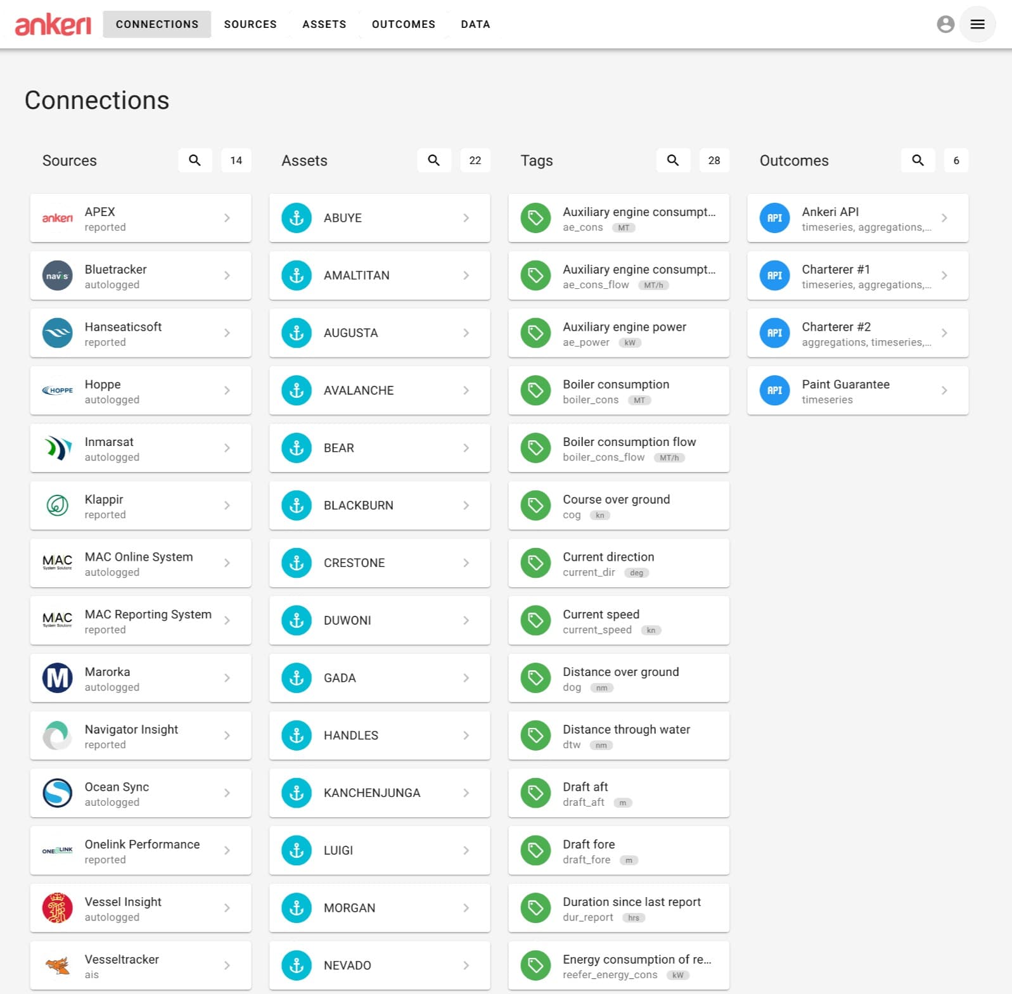Click the Klappir source logo
Viewport: 1012px width, 994px height.
(58, 506)
